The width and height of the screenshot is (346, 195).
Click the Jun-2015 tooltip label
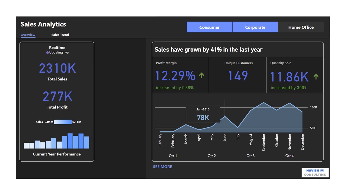203,109
